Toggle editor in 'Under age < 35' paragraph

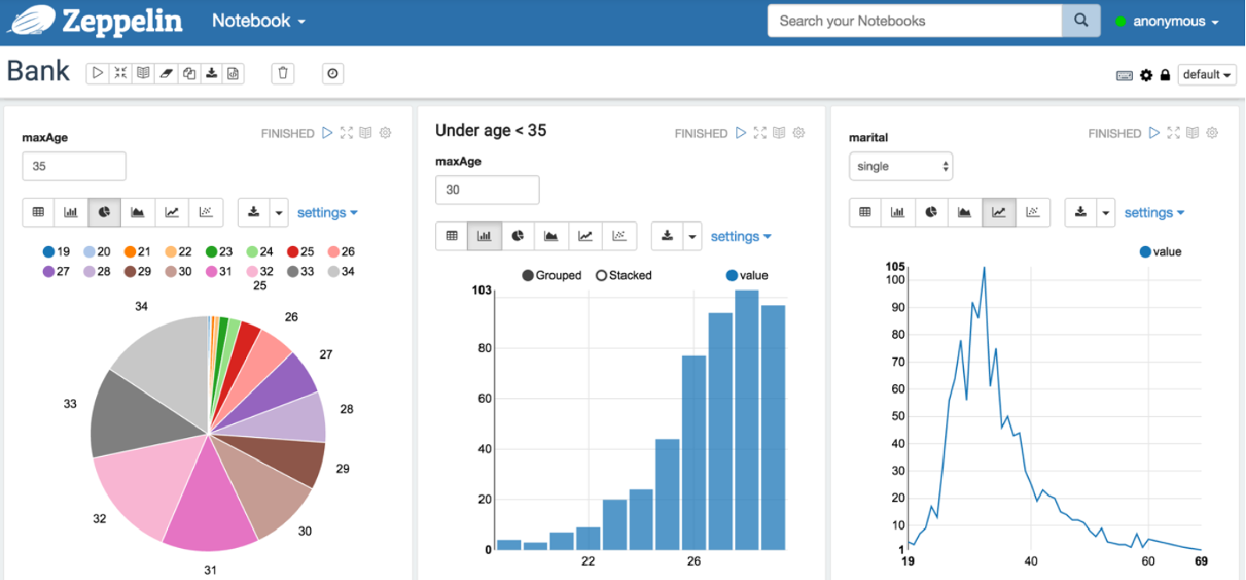[779, 133]
